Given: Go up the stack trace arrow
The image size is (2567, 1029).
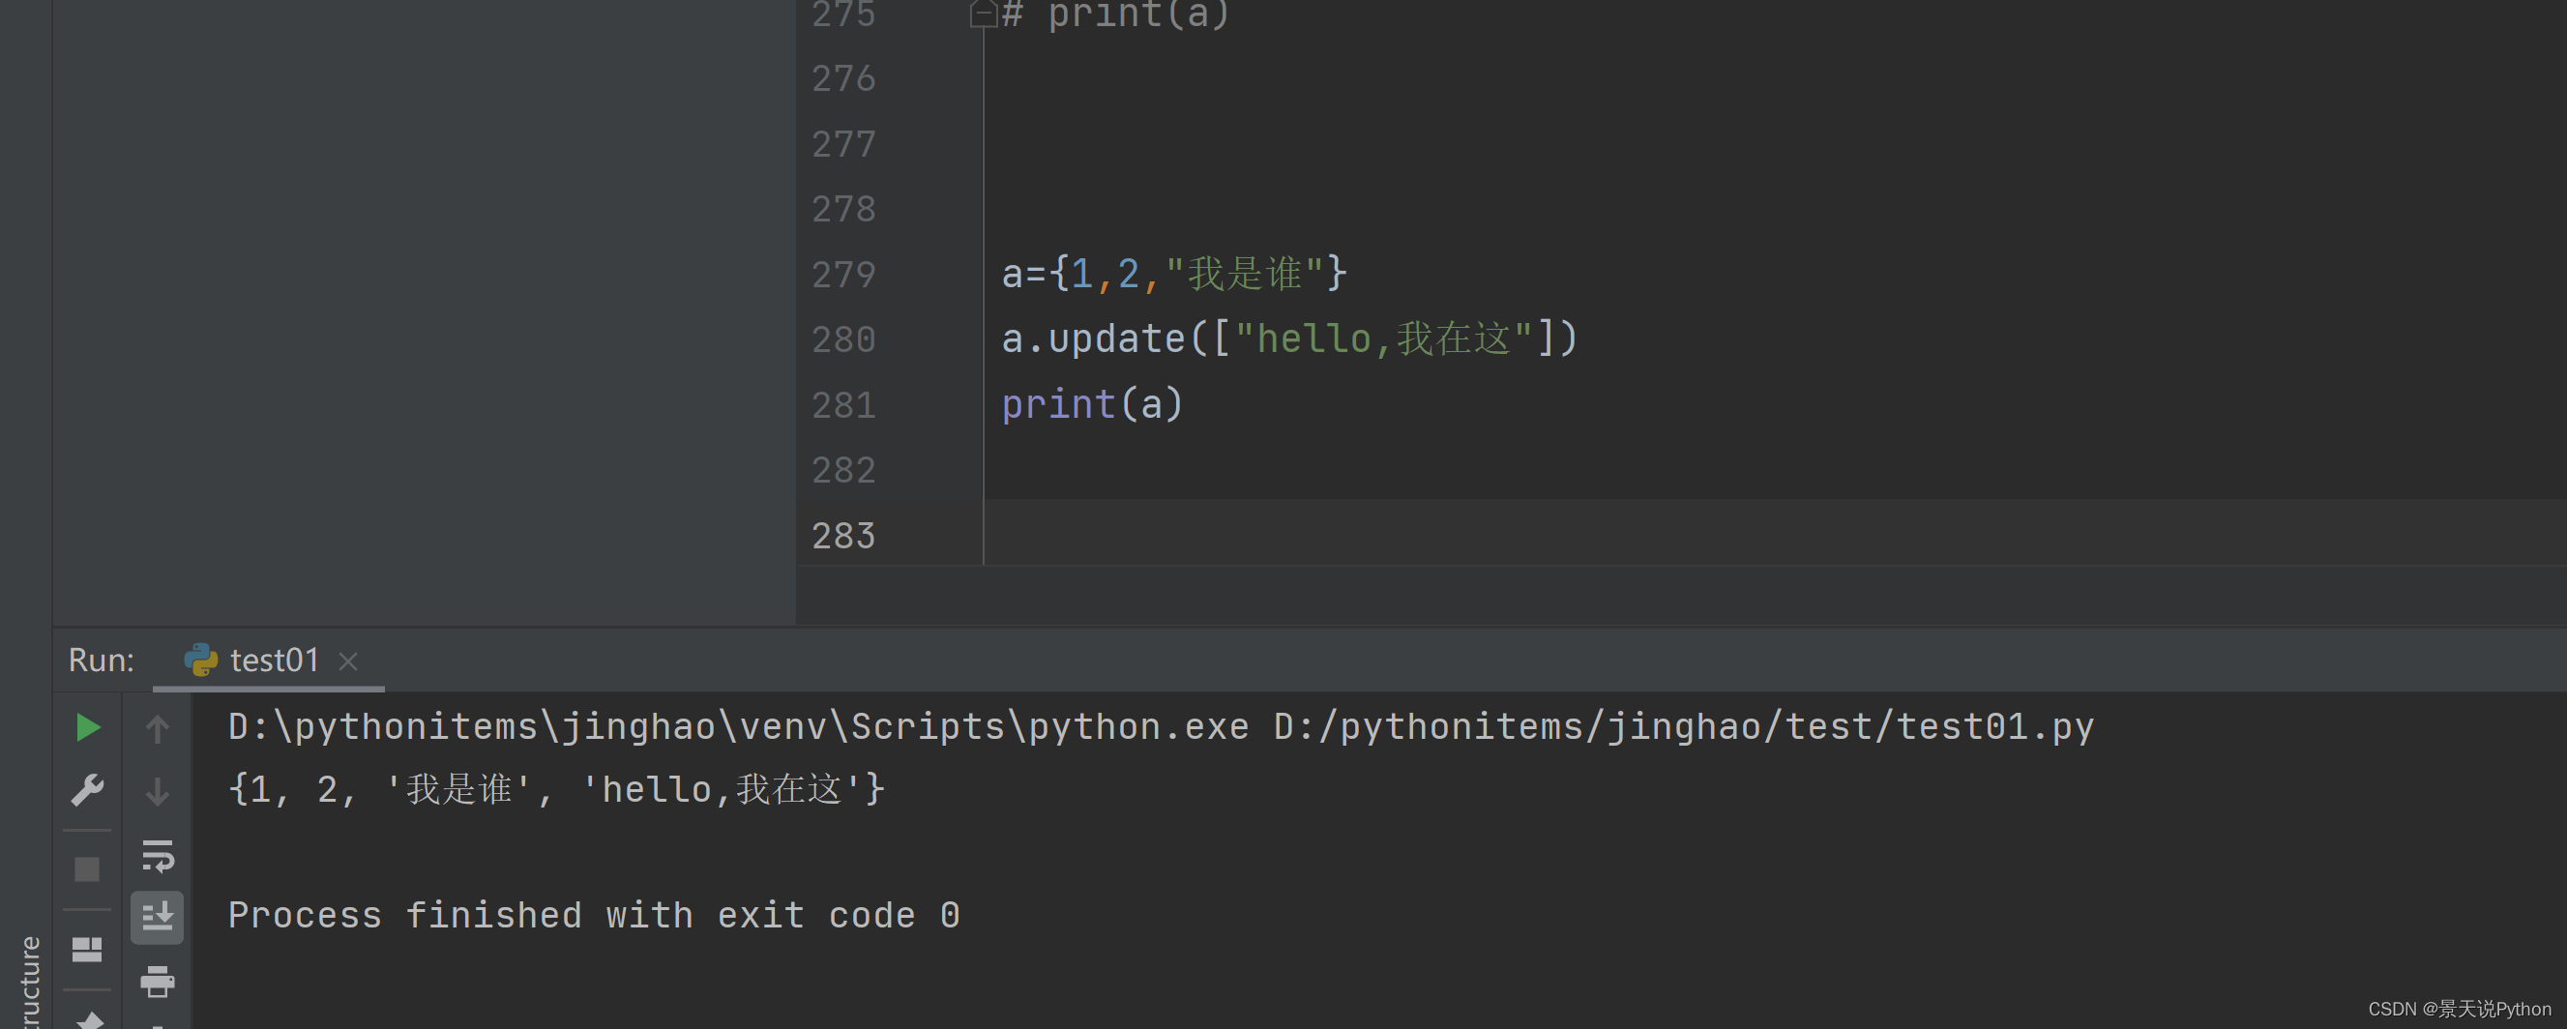Looking at the screenshot, I should [158, 728].
